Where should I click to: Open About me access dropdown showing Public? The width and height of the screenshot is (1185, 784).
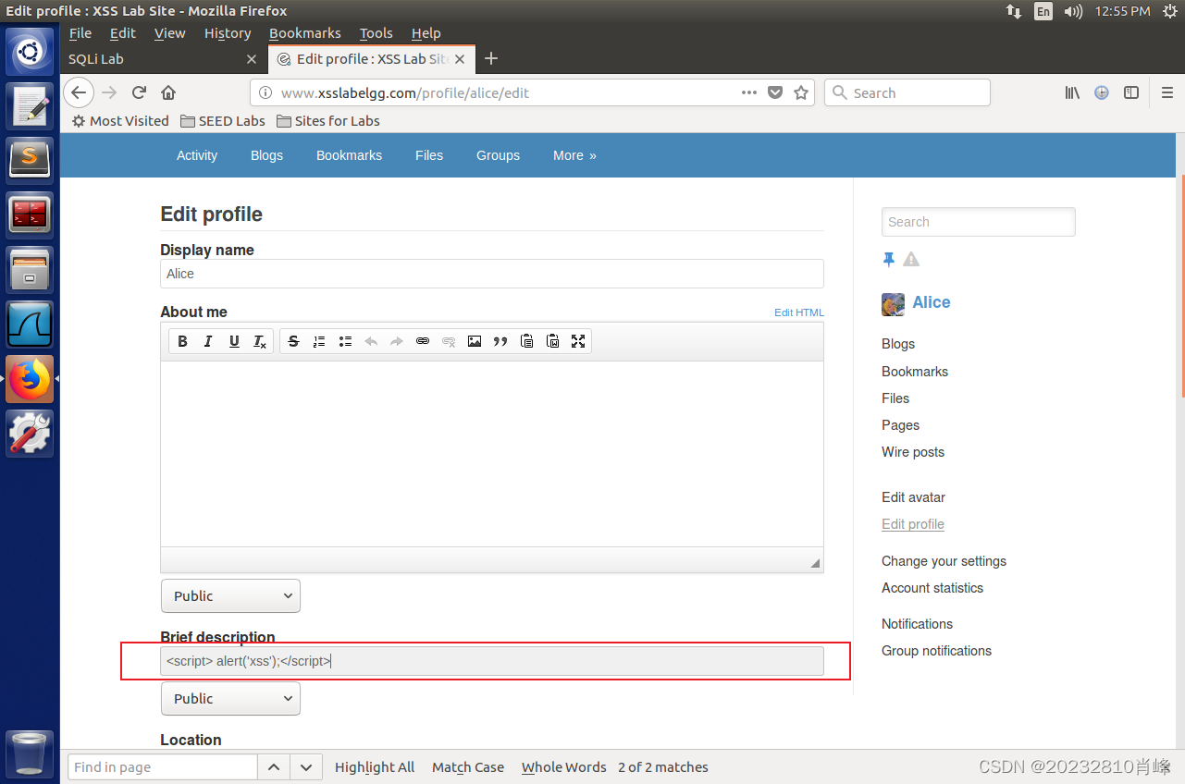[x=230, y=596]
